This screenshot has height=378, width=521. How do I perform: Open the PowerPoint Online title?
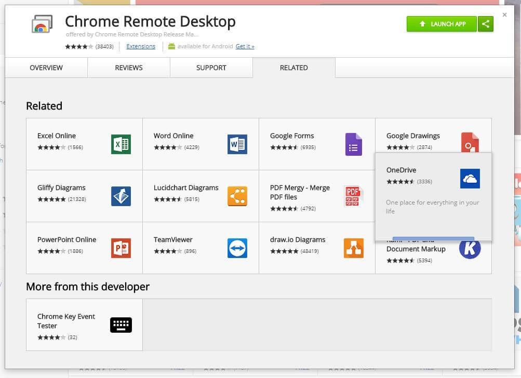[x=67, y=239]
